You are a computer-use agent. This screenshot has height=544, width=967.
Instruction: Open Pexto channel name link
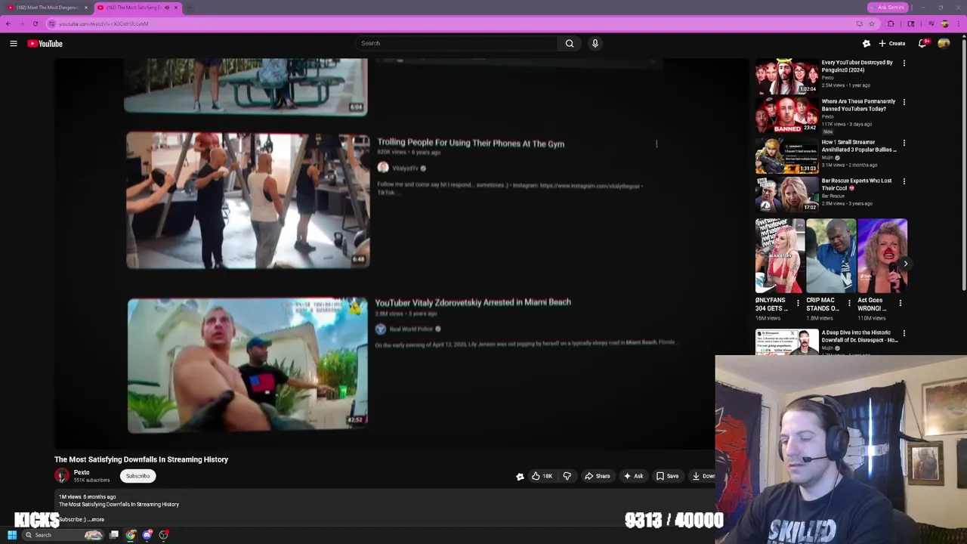[82, 472]
